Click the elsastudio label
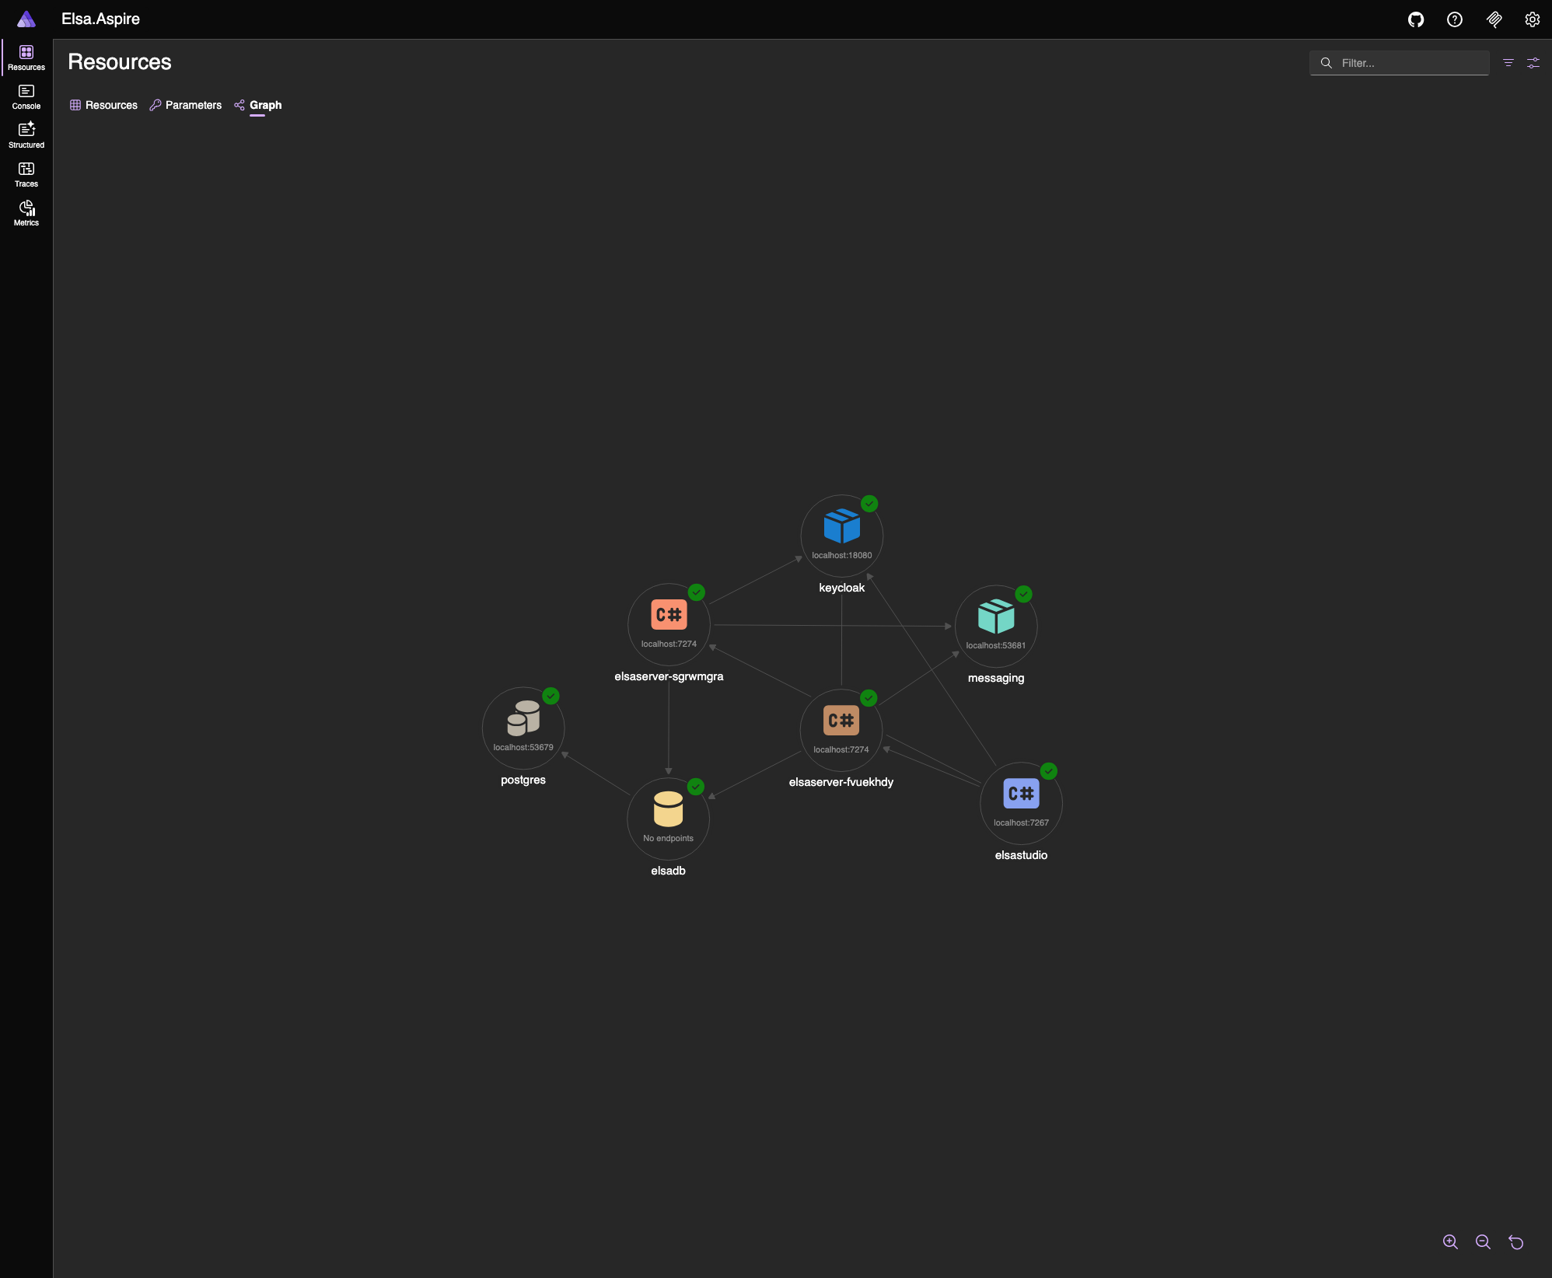 pyautogui.click(x=1021, y=855)
